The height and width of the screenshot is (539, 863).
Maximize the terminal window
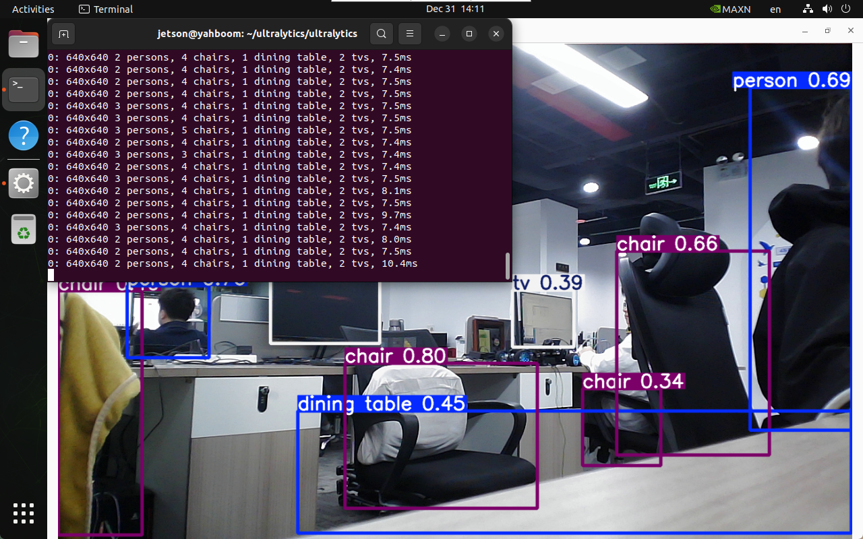pyautogui.click(x=469, y=34)
